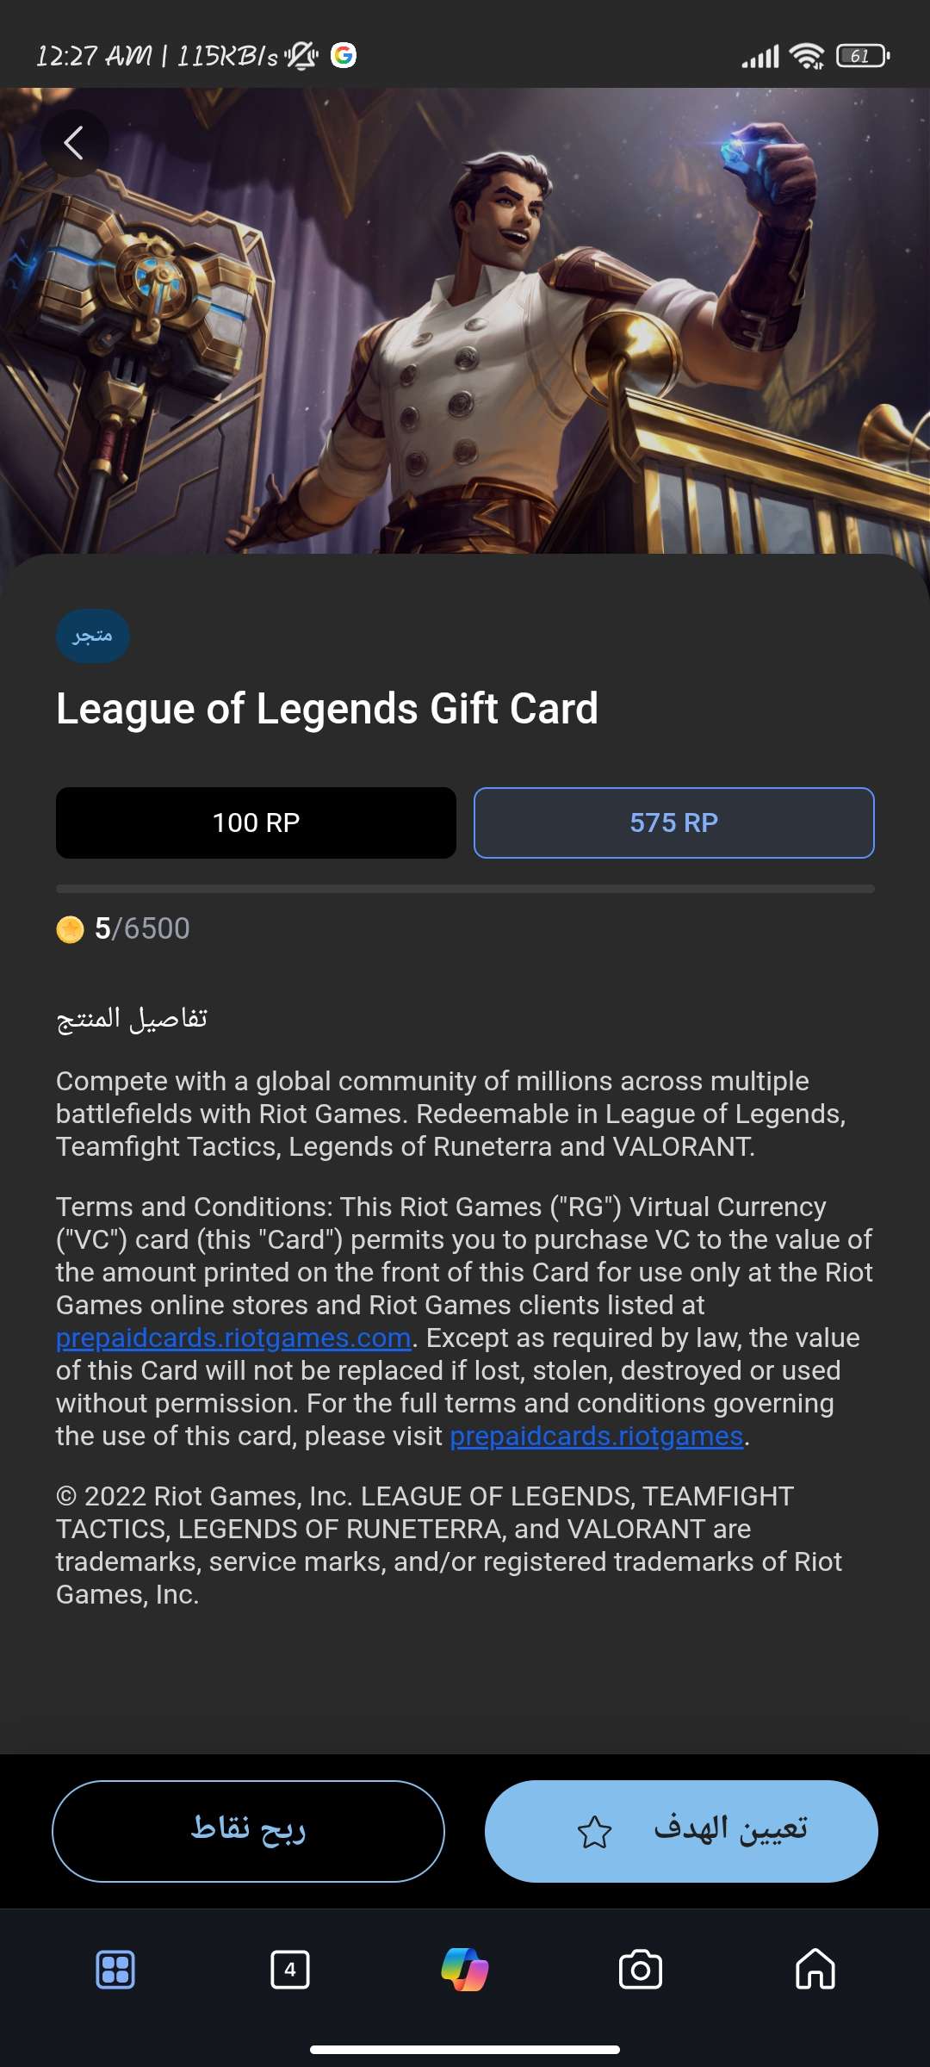930x2067 pixels.
Task: Launch Copilot from the colorful center icon
Action: click(x=465, y=1969)
